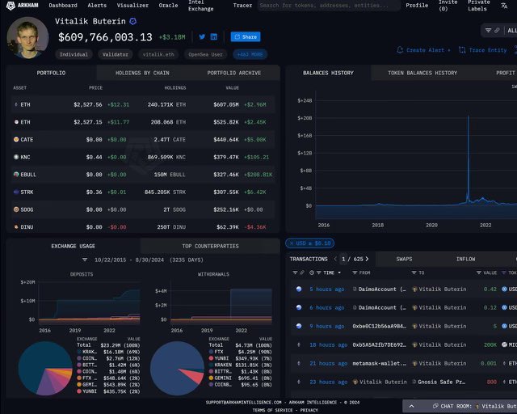Screen dimensions: 517x414
Task: Open Oracle in the top navigation
Action: [168, 6]
